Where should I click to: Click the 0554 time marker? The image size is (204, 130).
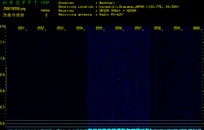tap(80, 28)
